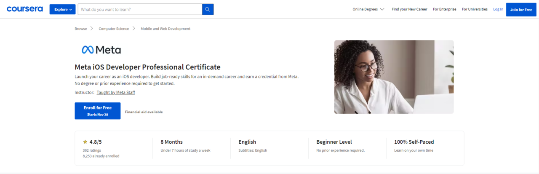Click the Enroll for Free button
The width and height of the screenshot is (539, 174).
(x=98, y=111)
